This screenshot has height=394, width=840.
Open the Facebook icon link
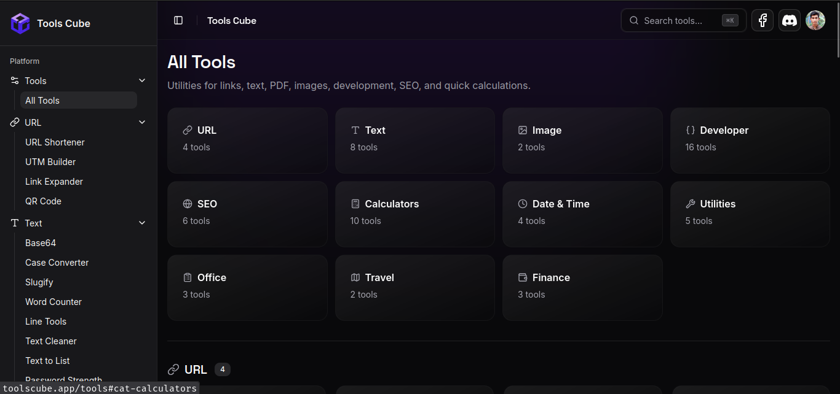763,20
